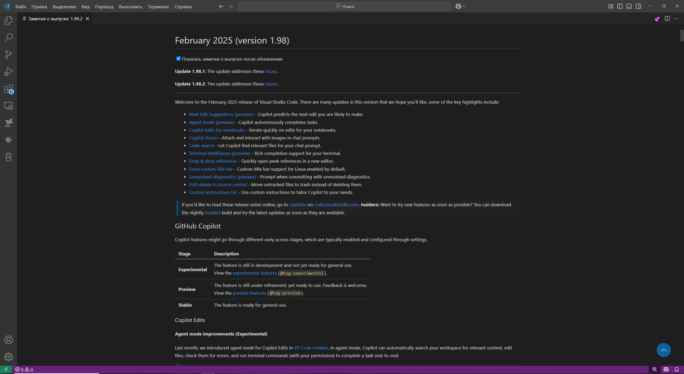This screenshot has width=684, height=374.
Task: Open Unresolved diagnostics (preview) link
Action: pos(222,177)
